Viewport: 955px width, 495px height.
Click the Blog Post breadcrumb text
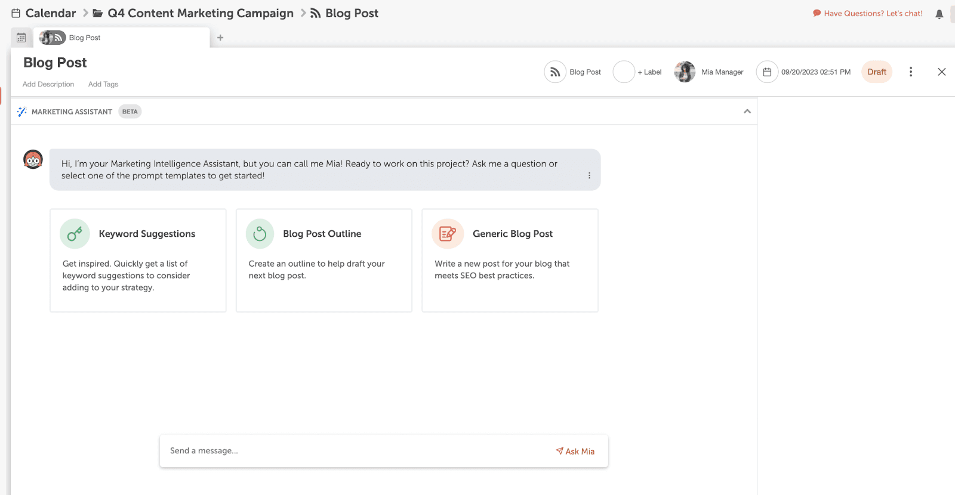(352, 13)
